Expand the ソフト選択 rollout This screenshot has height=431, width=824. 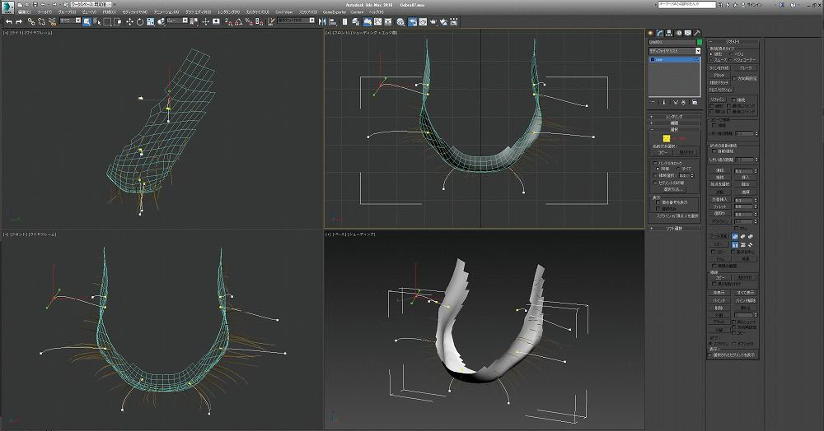(x=674, y=228)
